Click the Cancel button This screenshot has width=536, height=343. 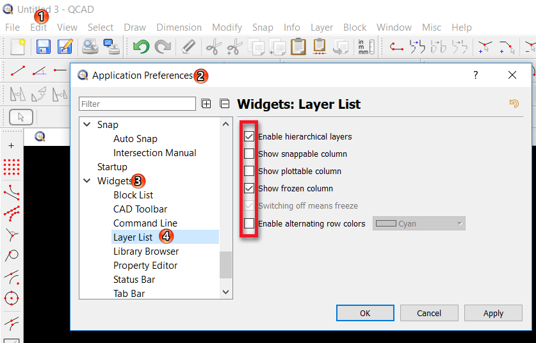pos(429,313)
